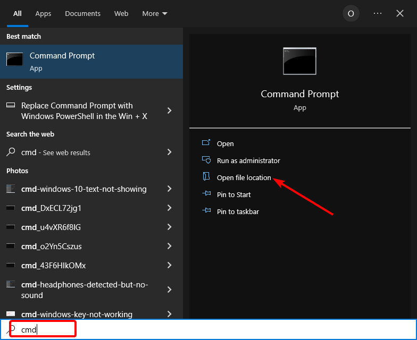Click the Run as administrator shield icon
This screenshot has height=340, width=417.
click(206, 160)
